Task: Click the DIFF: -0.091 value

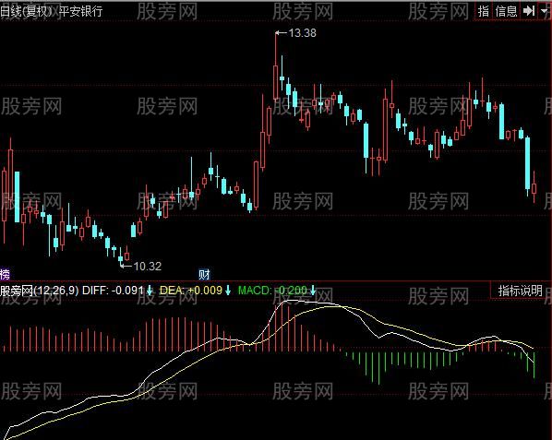Action: (113, 291)
